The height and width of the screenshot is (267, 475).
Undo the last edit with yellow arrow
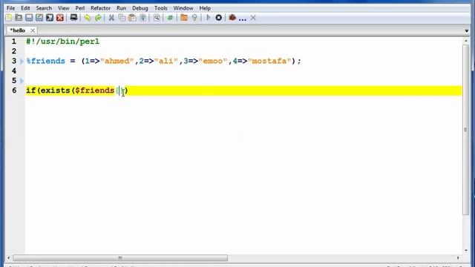click(88, 18)
